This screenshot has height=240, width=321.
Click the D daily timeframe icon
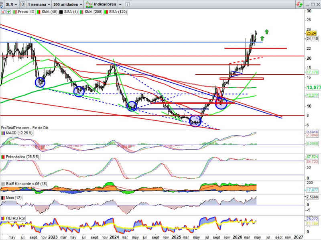click(22, 4)
